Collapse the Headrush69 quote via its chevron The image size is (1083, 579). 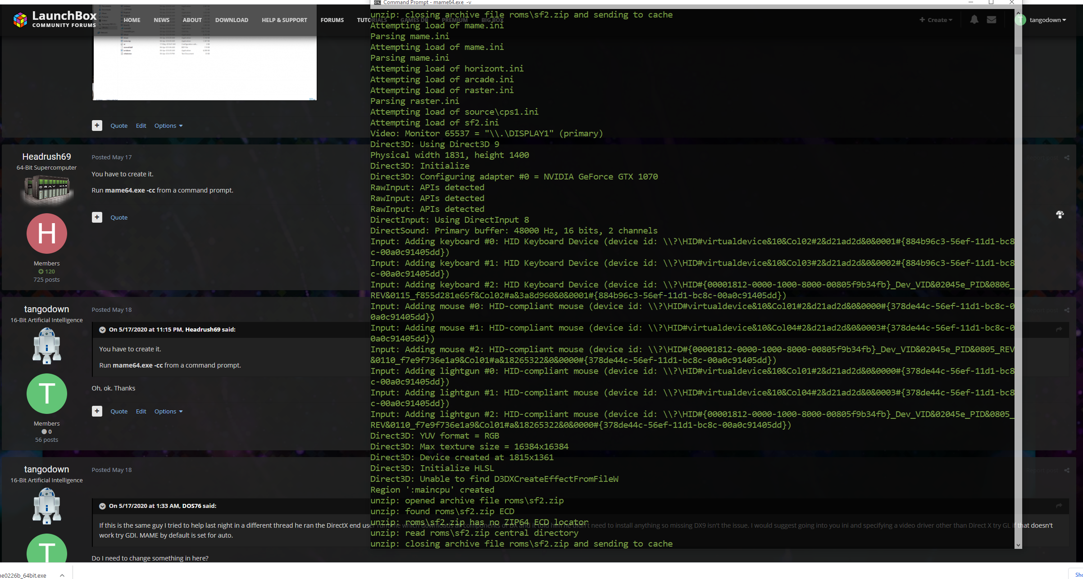click(102, 330)
